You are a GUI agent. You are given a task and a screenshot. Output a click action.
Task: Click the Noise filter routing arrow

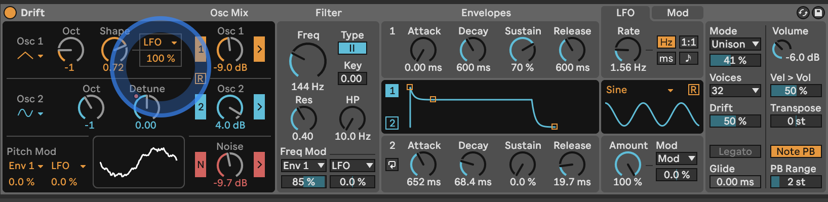[x=259, y=165]
